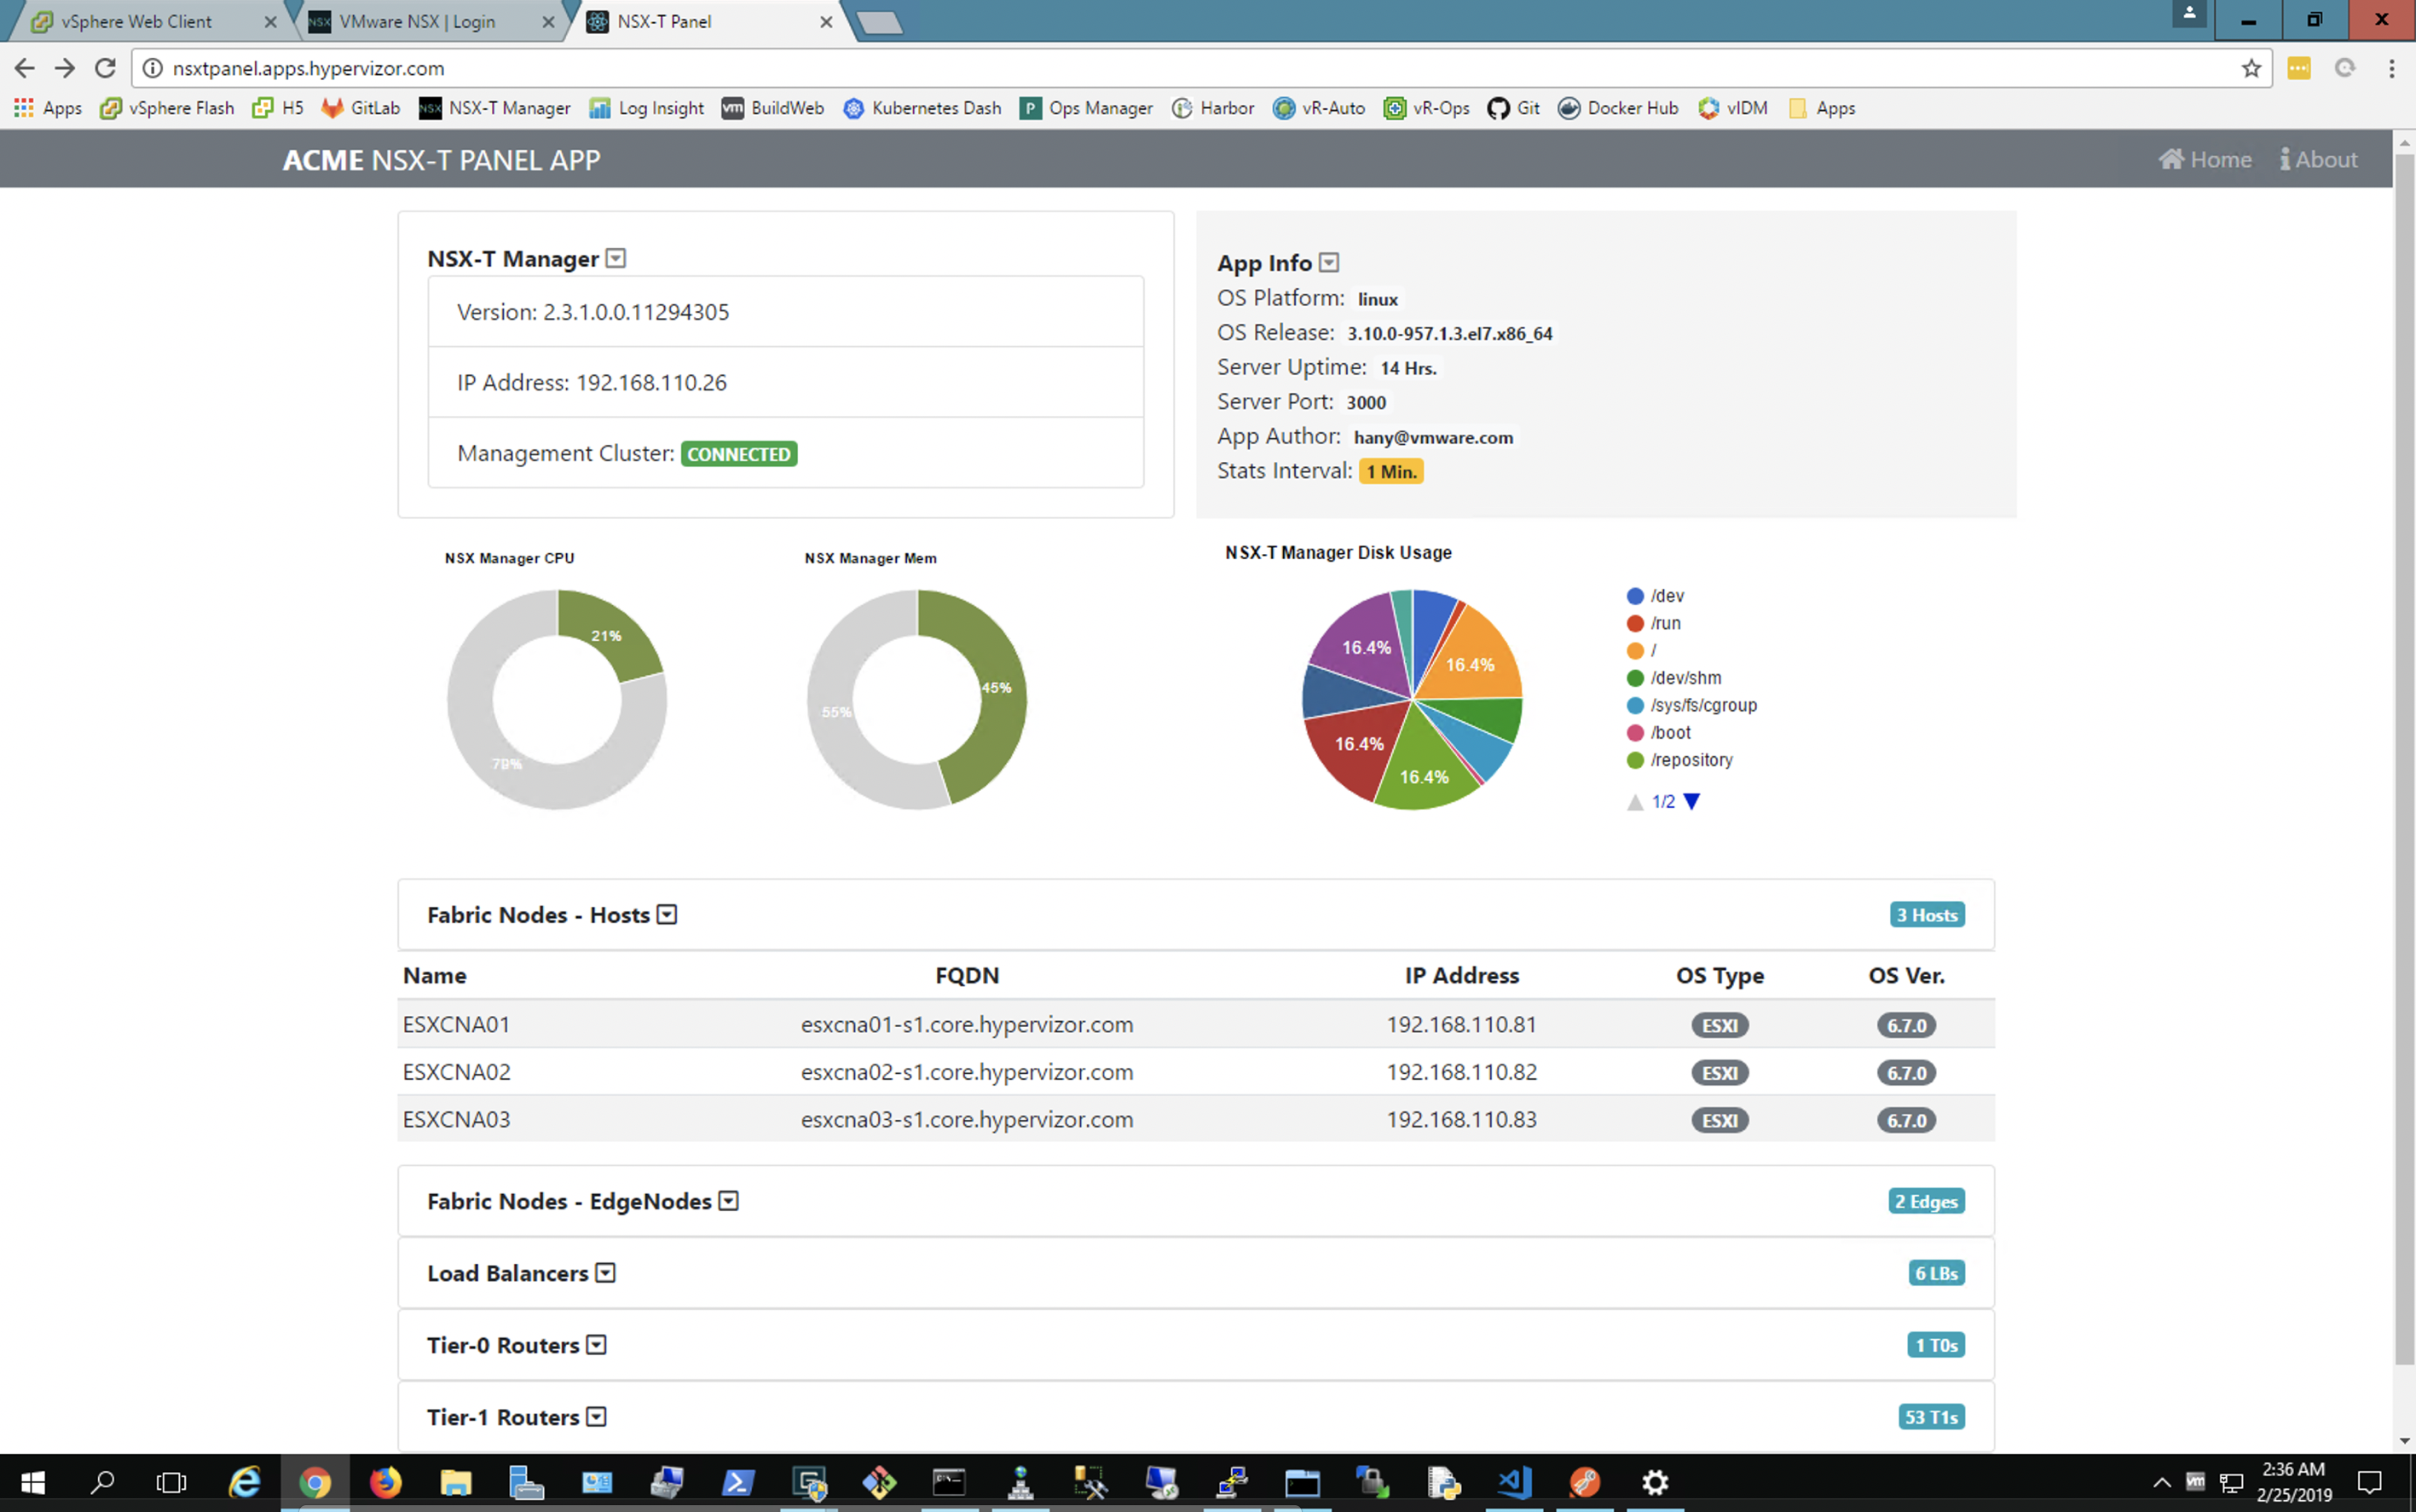Toggle /run legend entry
The width and height of the screenshot is (2416, 1512).
1654,623
